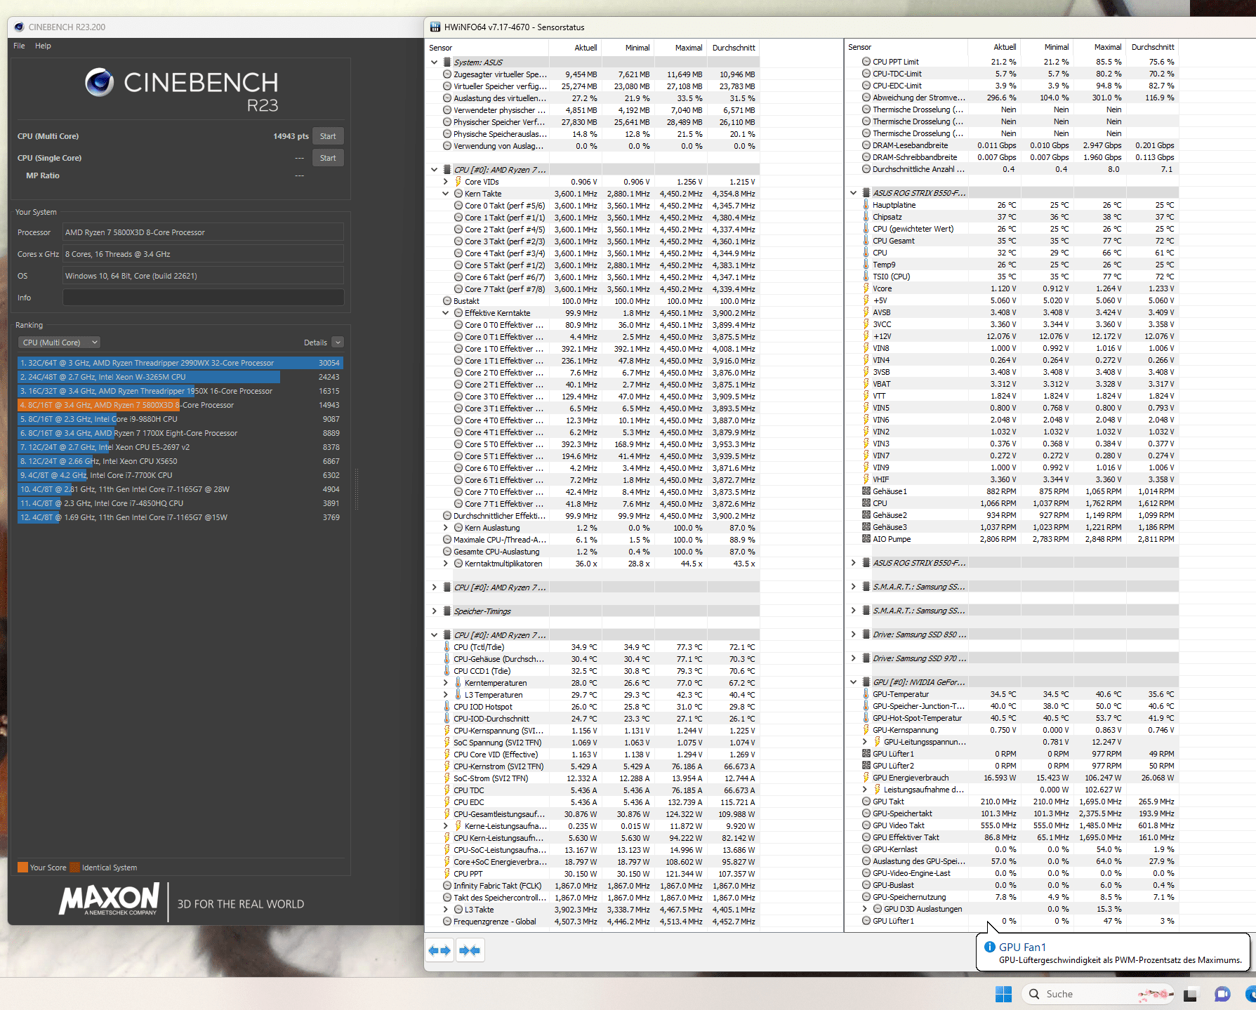Click the Hauptplatine thermometer icon

[866, 205]
